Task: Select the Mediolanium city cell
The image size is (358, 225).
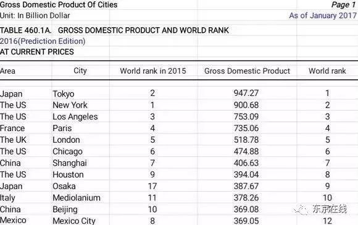Action: (x=77, y=198)
